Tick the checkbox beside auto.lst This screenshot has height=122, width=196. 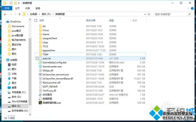[x=37, y=58]
